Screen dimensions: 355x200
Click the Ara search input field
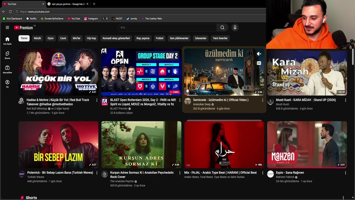[167, 27]
